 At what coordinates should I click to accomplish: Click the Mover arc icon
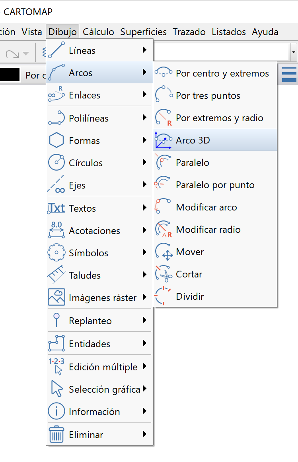164,252
